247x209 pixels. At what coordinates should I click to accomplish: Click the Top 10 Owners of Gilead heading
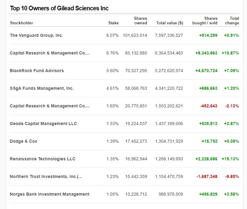click(59, 8)
